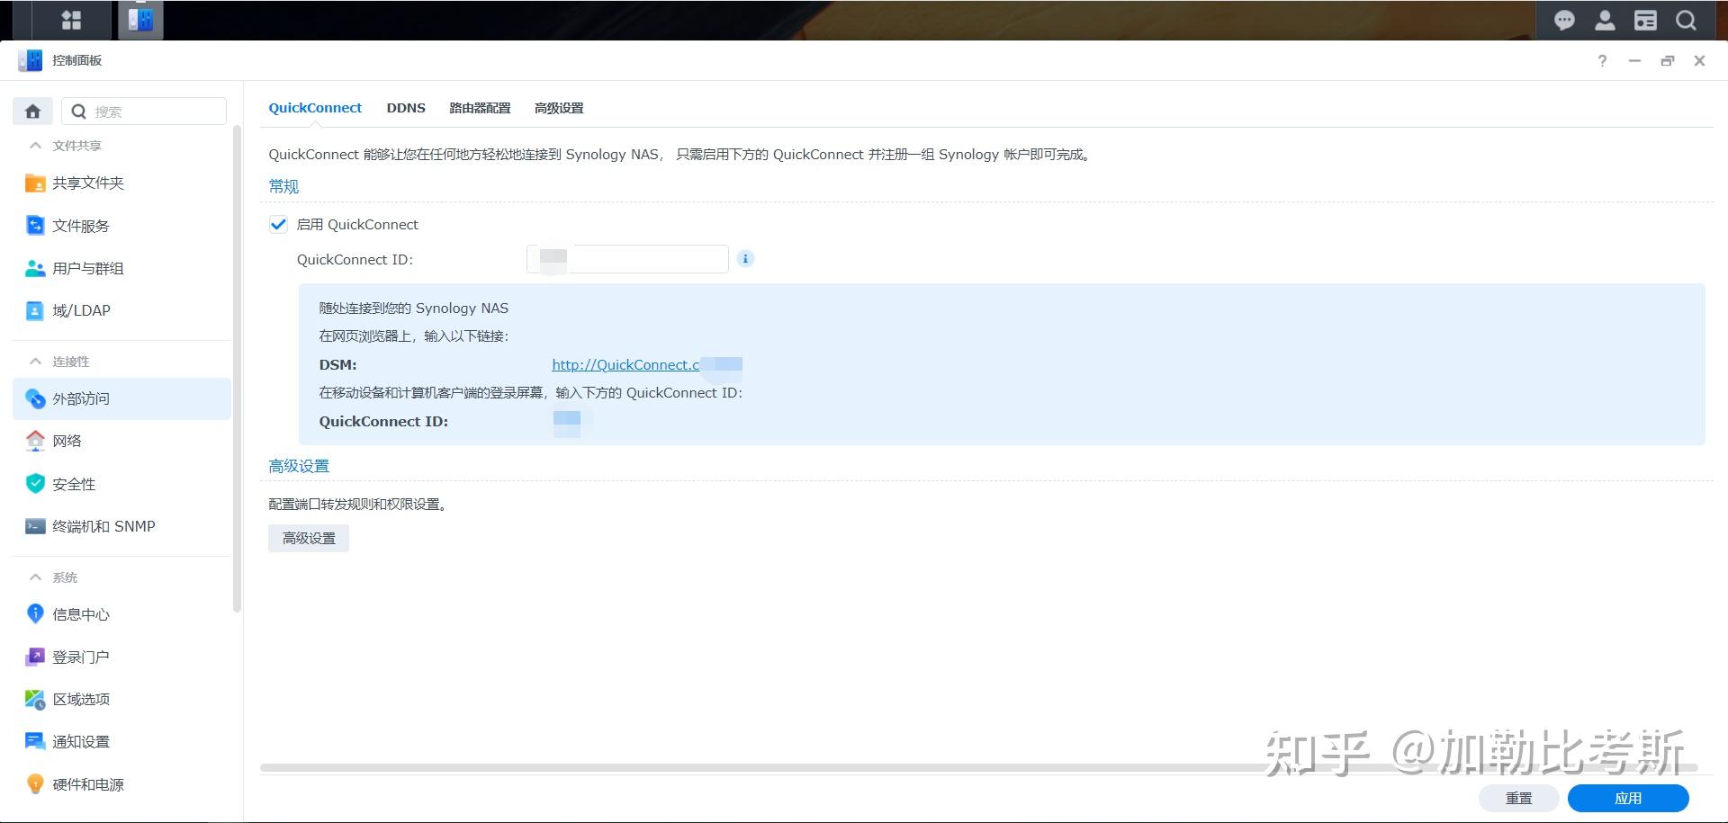This screenshot has height=823, width=1728.
Task: Click the Control Panel logo in title bar
Action: (30, 60)
